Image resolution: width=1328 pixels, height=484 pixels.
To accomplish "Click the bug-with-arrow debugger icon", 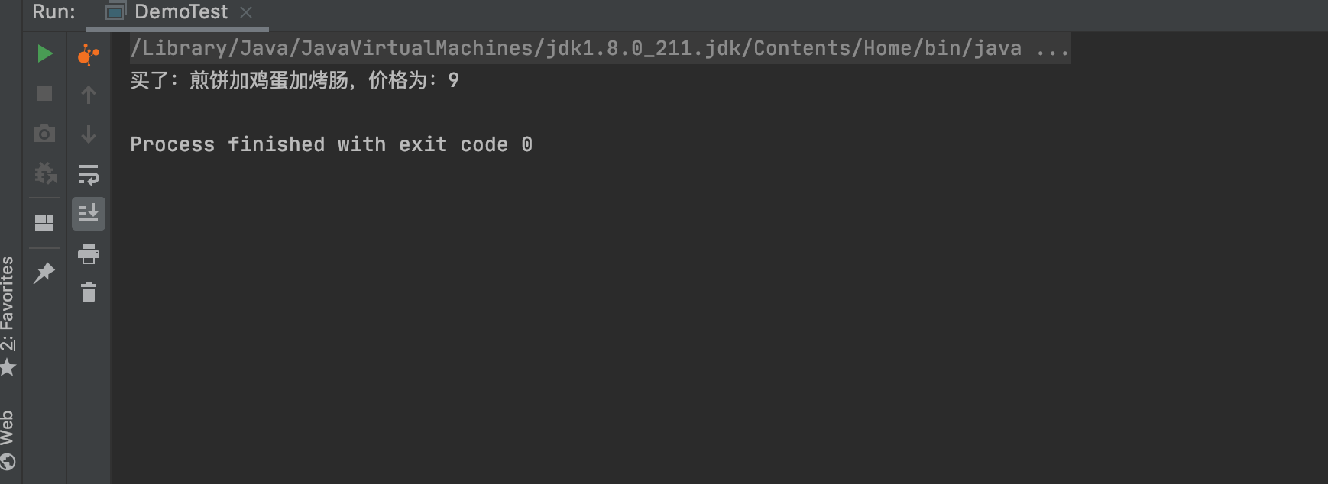I will click(45, 173).
